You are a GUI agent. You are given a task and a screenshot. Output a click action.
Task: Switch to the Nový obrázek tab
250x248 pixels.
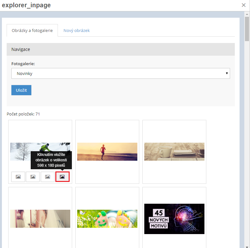pyautogui.click(x=77, y=31)
